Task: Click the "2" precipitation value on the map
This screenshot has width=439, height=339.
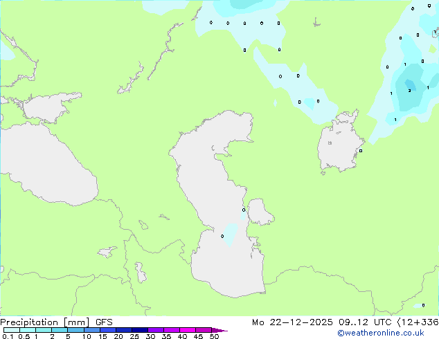Action: pos(410,91)
